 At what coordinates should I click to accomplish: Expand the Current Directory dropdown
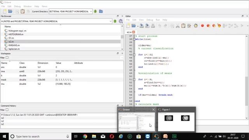[91, 11]
